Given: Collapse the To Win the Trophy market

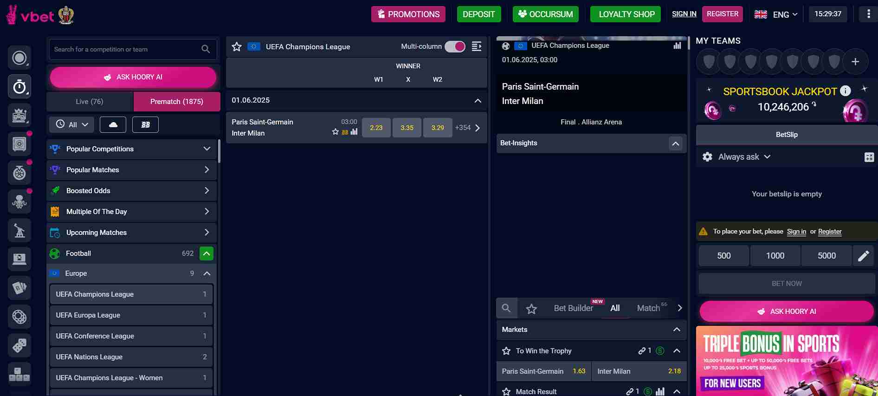Looking at the screenshot, I should 677,351.
